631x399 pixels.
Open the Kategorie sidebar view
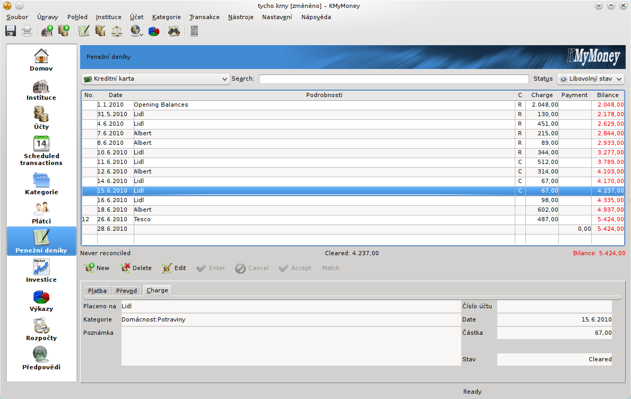pos(41,184)
